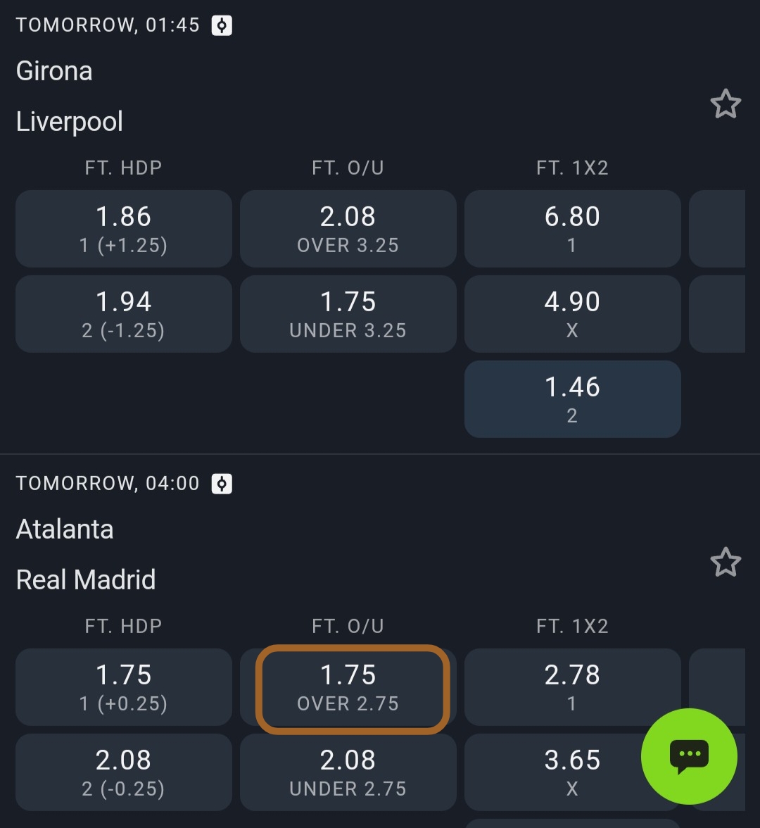Open the green live chat bubble
Viewport: 760px width, 828px height.
click(689, 756)
